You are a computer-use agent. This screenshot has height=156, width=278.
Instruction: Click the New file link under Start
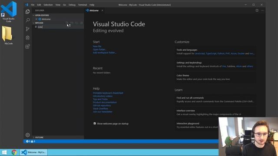(97, 46)
